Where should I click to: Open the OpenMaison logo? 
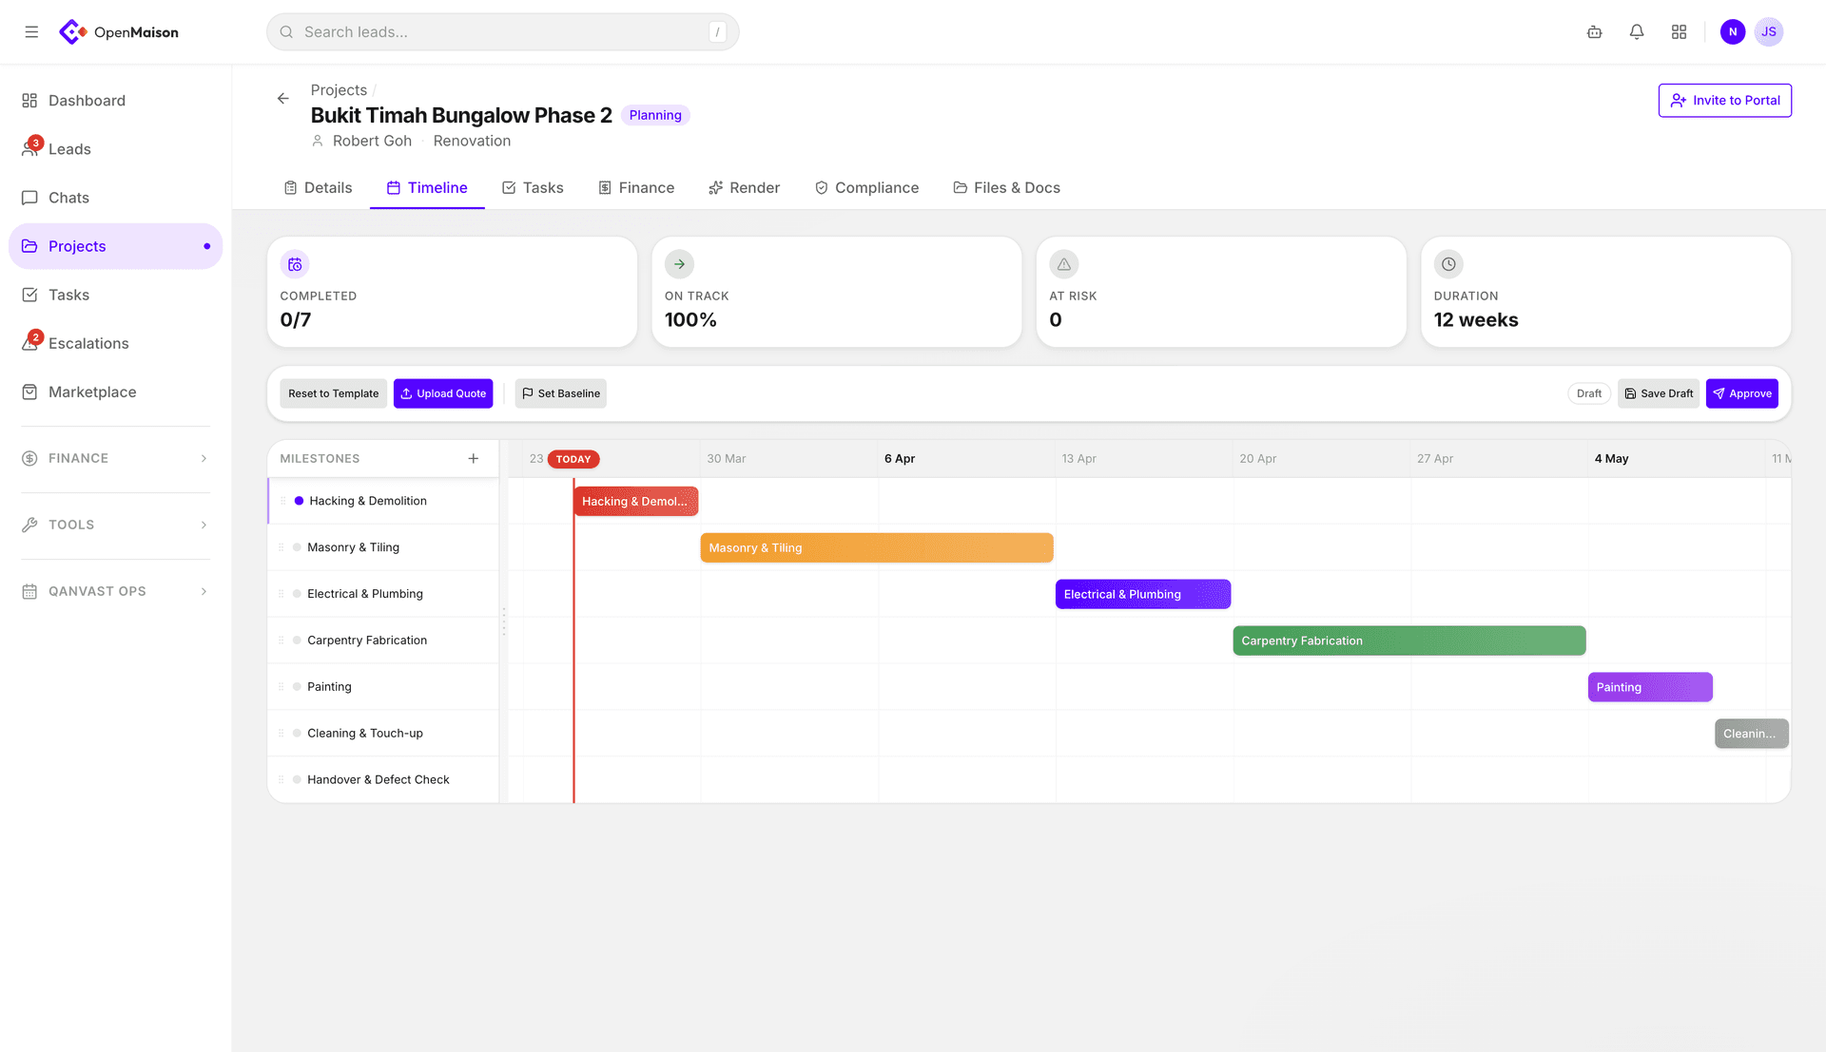click(118, 31)
